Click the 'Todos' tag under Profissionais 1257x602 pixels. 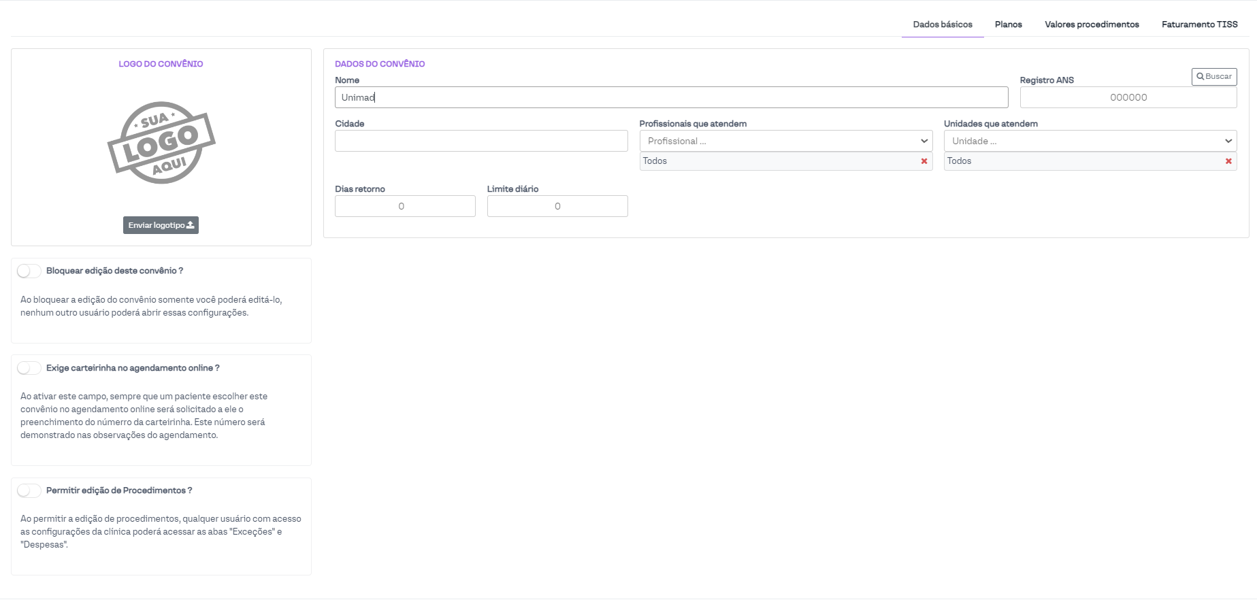point(655,161)
